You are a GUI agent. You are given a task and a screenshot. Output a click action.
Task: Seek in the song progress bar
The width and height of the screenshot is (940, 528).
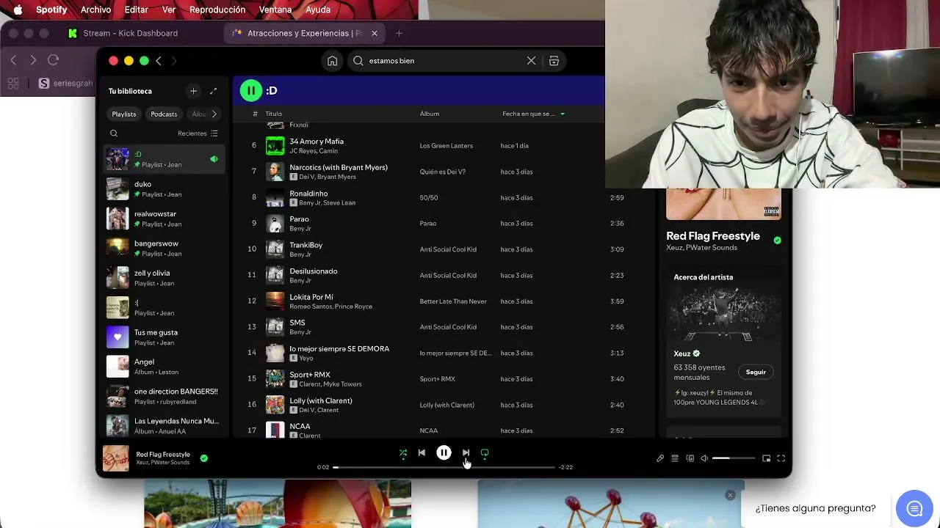click(x=444, y=467)
